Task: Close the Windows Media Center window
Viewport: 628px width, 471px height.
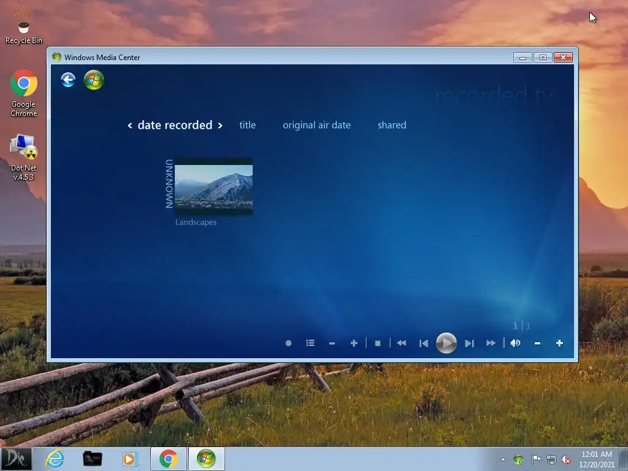Action: point(563,58)
